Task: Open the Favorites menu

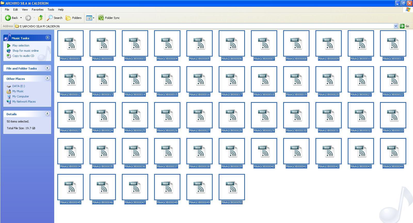Action: 37,10
